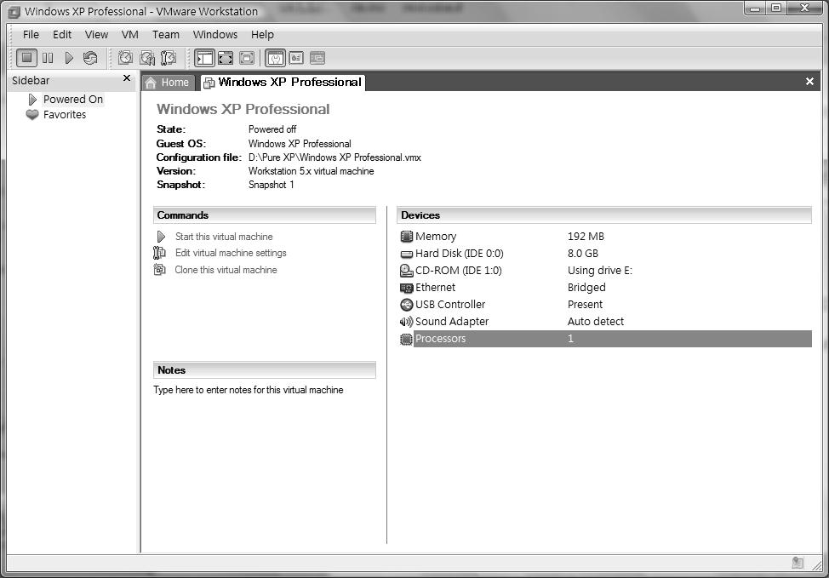The image size is (829, 578).
Task: Click Edit virtual machine settings
Action: [x=231, y=254]
